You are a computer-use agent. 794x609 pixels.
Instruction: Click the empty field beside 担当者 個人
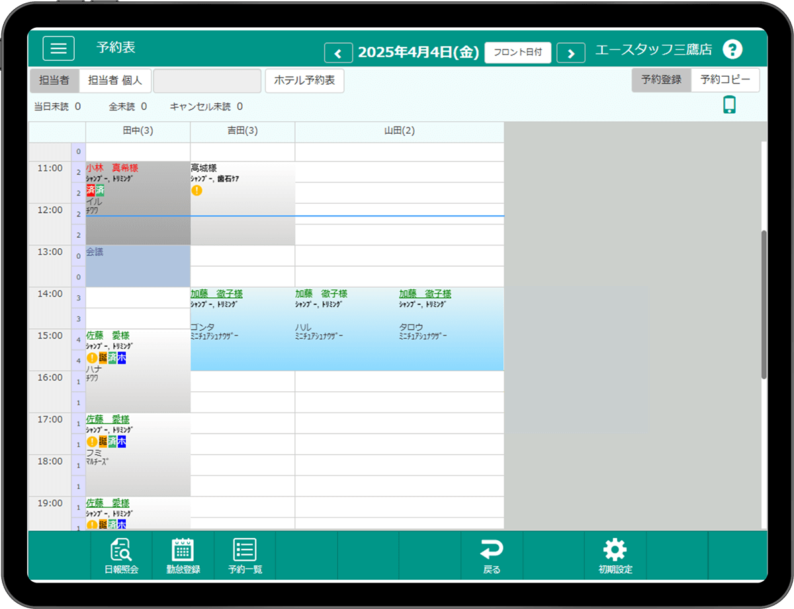(x=207, y=81)
